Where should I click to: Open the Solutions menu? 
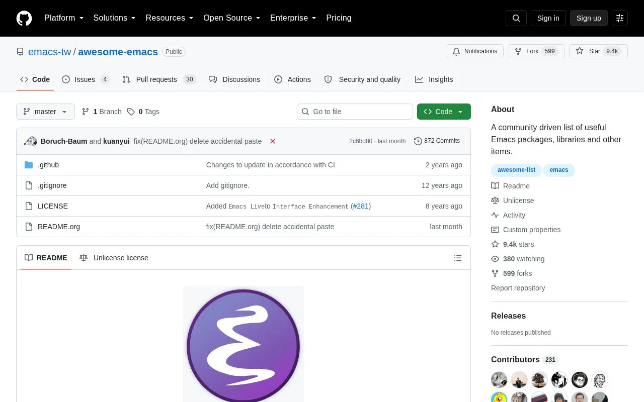[x=115, y=18]
